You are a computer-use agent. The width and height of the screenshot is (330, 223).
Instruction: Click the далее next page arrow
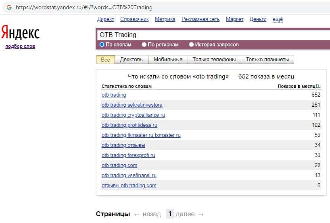[x=190, y=214]
